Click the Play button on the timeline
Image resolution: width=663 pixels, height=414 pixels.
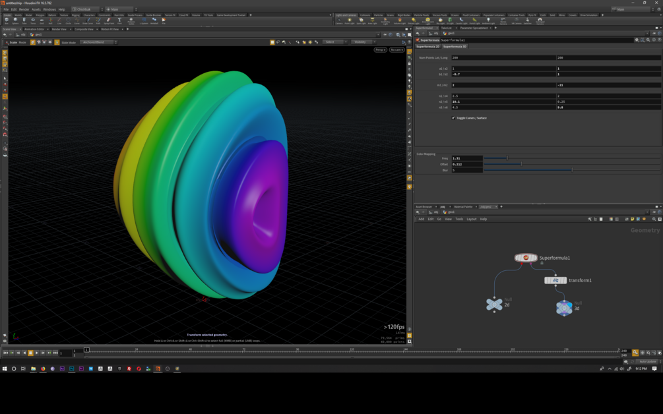click(37, 353)
